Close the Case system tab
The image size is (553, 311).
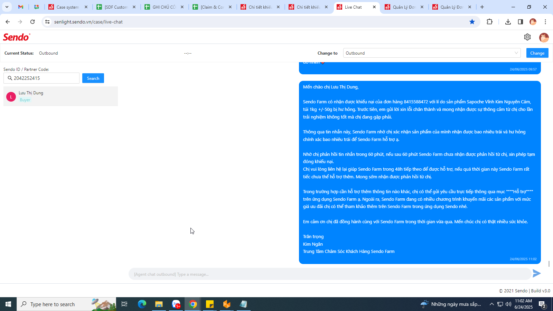[86, 7]
